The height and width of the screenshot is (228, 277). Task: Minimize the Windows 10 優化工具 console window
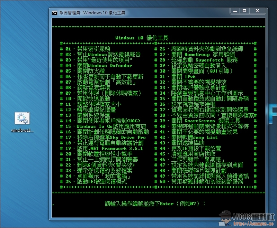(x=235, y=12)
